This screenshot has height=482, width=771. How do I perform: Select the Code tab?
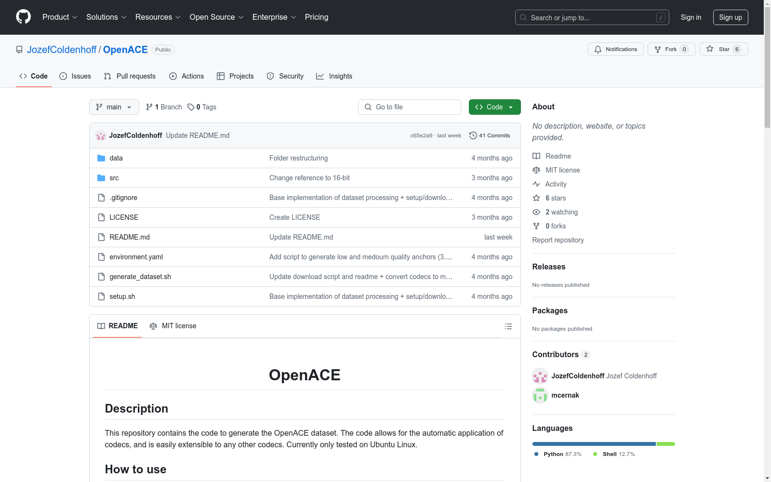click(x=34, y=76)
